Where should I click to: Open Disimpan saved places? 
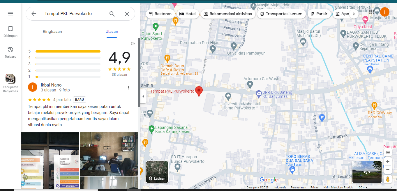(x=10, y=31)
